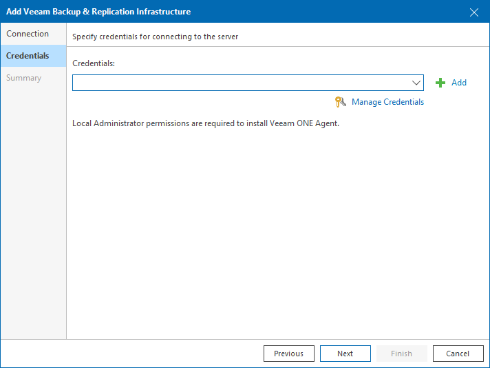
Task: Click the Next button
Action: point(345,354)
